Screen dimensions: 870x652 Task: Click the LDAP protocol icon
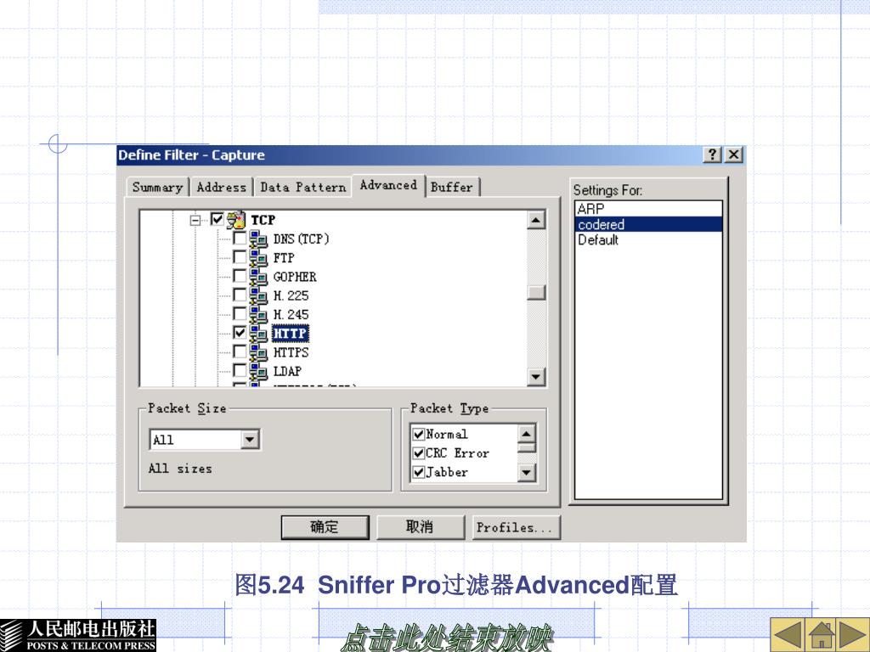coord(258,371)
